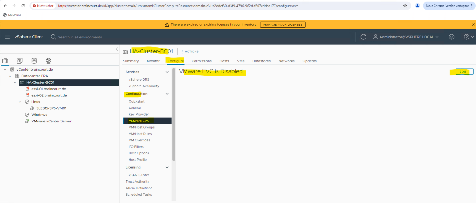The width and height of the screenshot is (476, 203).
Task: Refresh the vSphere Client inventory
Action: coord(363,37)
